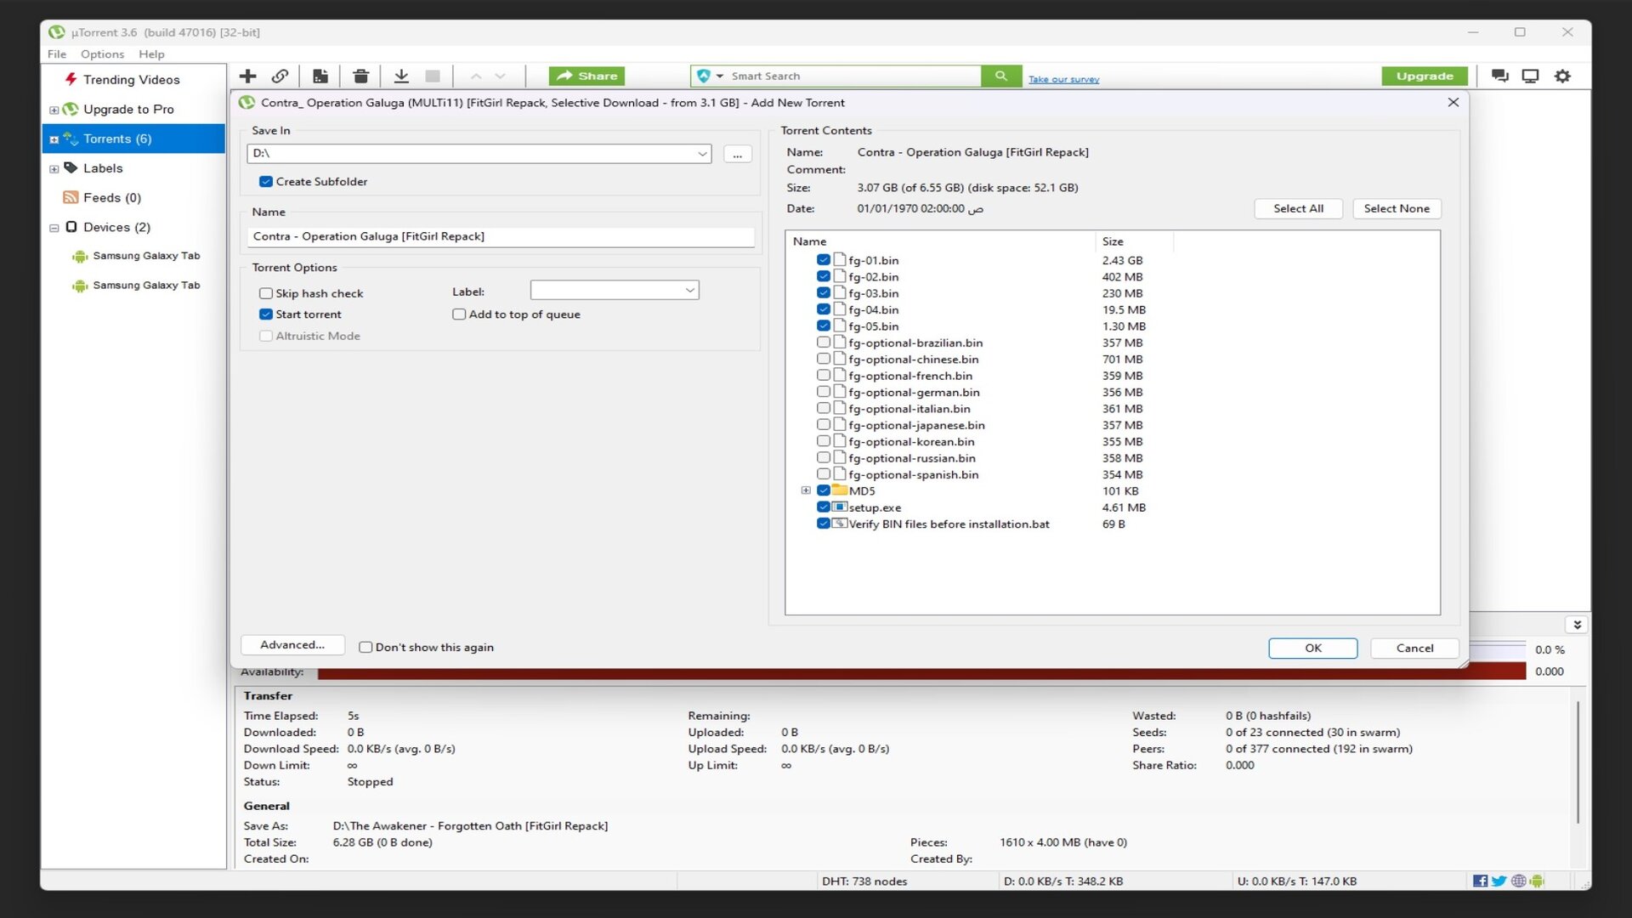Check fg-optional-spanish.bin file
The height and width of the screenshot is (918, 1632).
823,474
